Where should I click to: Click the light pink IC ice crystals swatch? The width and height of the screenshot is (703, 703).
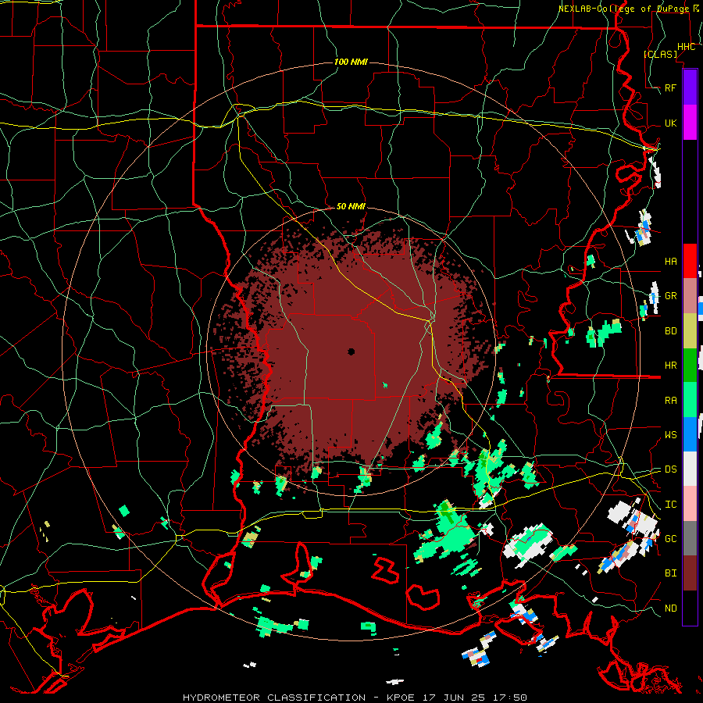(690, 504)
